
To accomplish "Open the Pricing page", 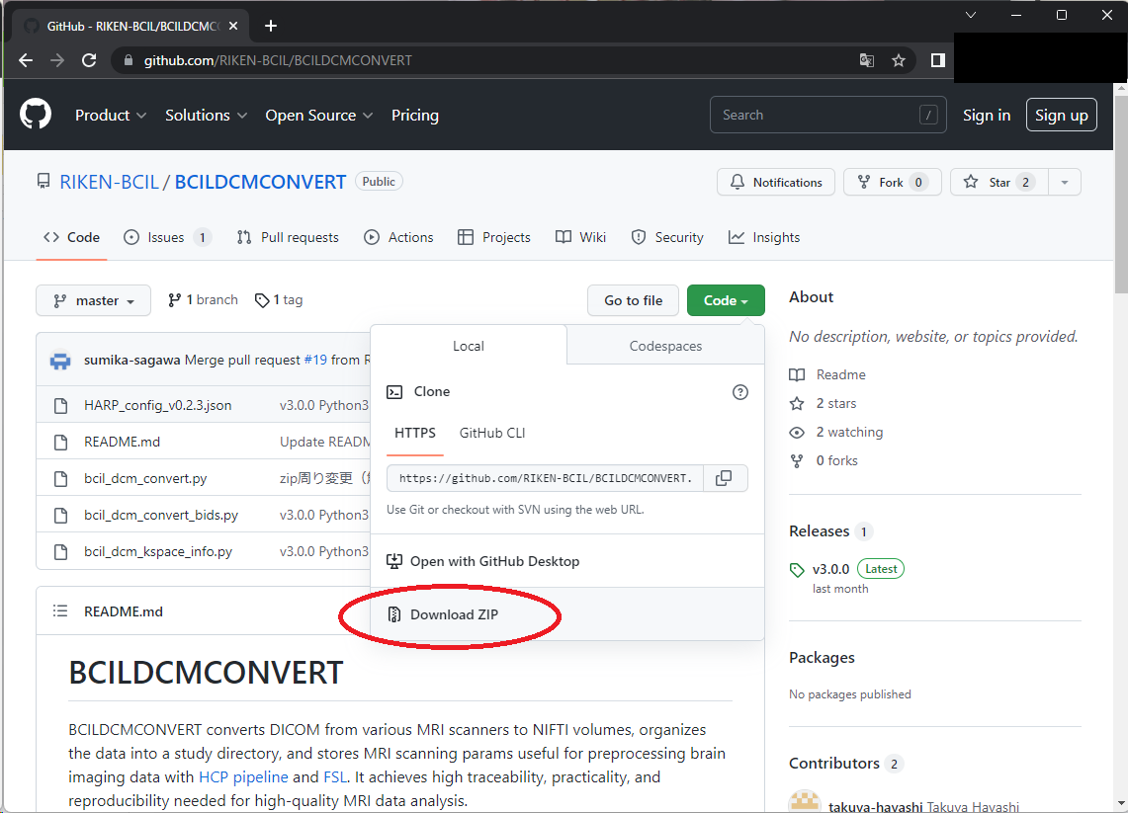I will pos(415,115).
